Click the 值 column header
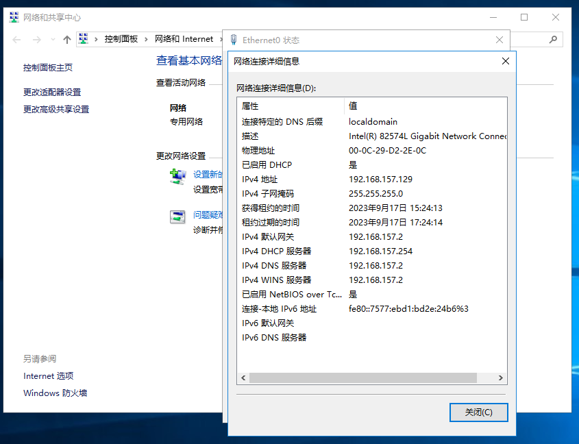The width and height of the screenshot is (579, 444). point(426,106)
